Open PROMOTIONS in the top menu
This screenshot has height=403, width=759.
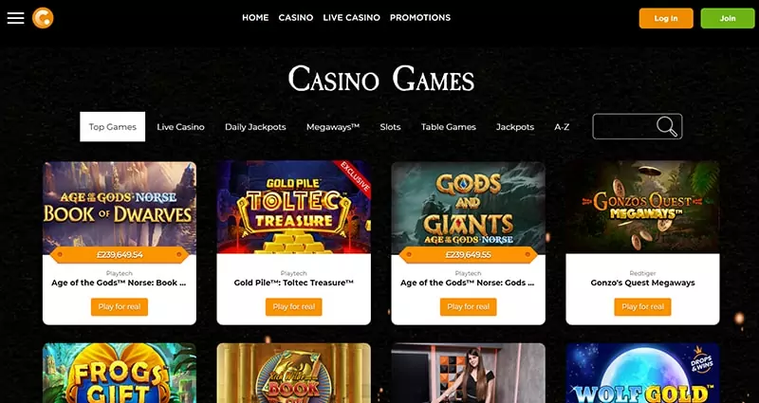tap(420, 18)
